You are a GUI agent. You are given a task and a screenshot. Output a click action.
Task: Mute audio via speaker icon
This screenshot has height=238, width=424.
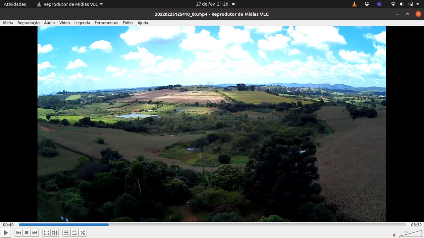tap(394, 235)
